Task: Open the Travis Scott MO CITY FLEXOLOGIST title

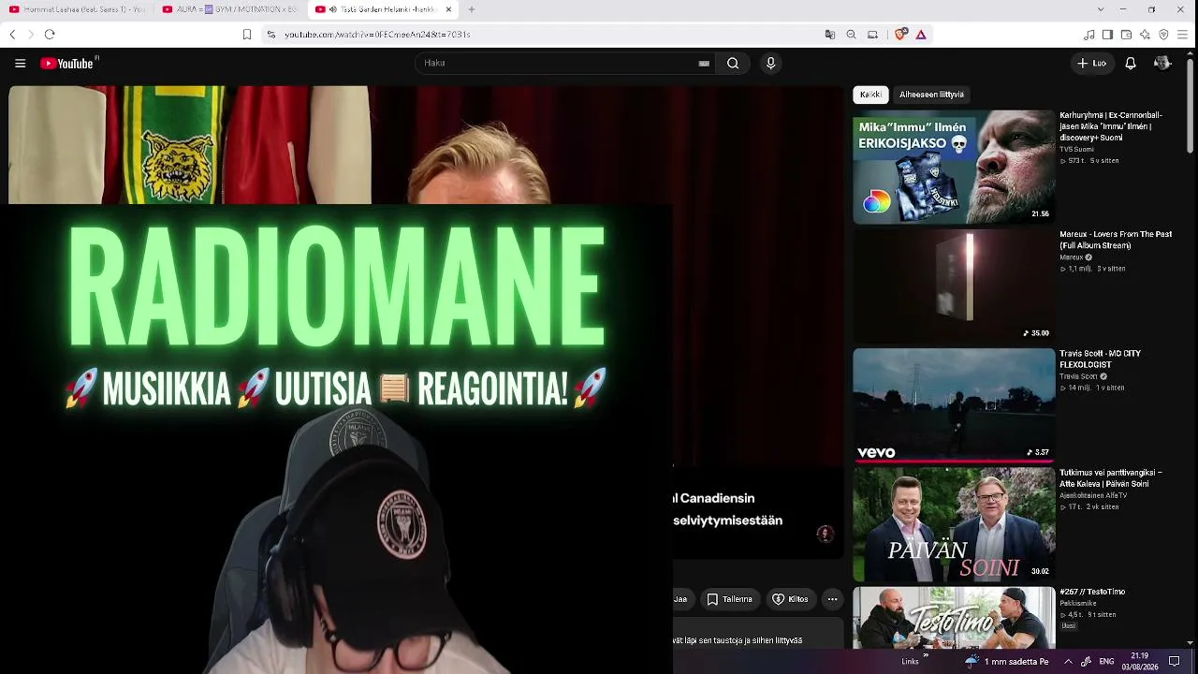Action: tap(1101, 359)
